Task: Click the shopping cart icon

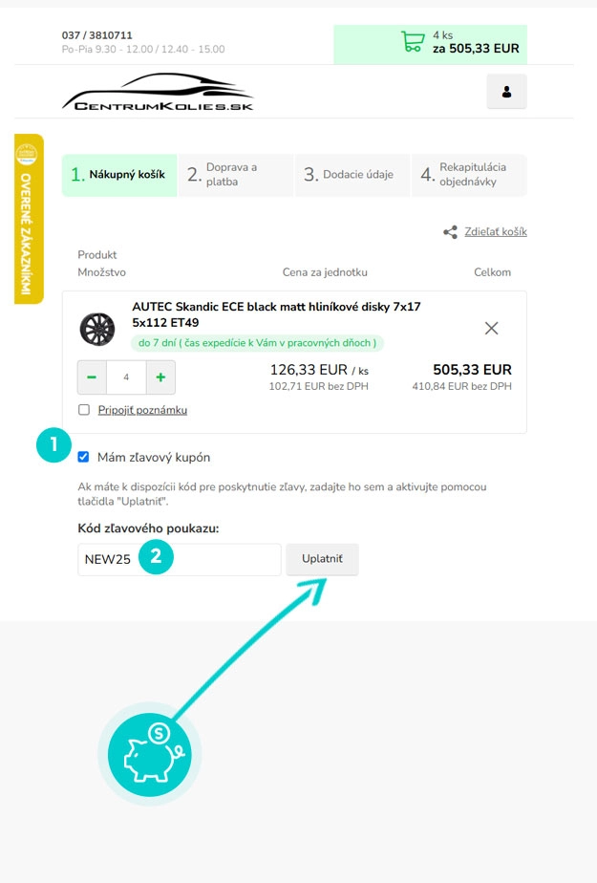Action: click(x=413, y=42)
